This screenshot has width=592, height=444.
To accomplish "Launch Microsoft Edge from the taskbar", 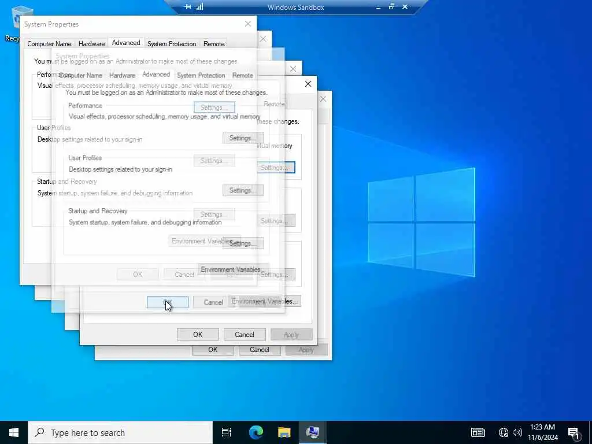I will (256, 432).
